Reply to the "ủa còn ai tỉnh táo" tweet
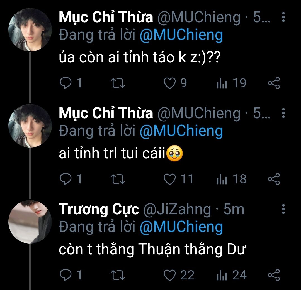Viewport: 301px width, 290px height. 66,83
